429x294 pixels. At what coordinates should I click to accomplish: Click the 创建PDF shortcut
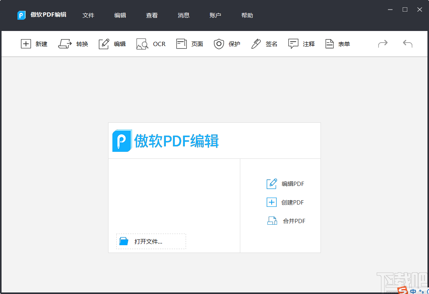point(287,202)
